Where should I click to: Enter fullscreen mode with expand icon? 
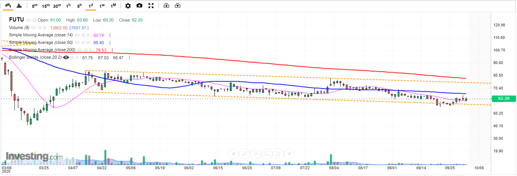[x=151, y=6]
